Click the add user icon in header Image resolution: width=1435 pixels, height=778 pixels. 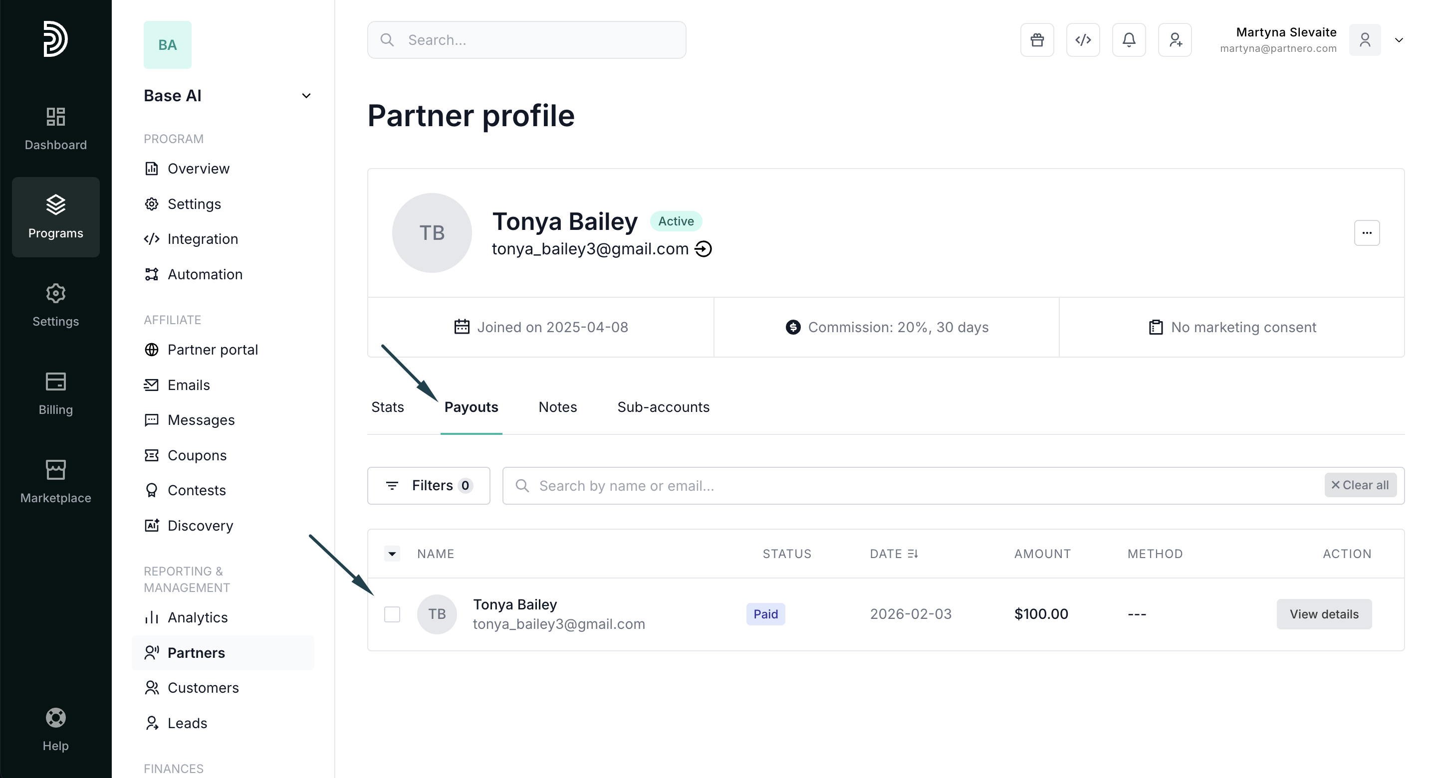[x=1174, y=40]
